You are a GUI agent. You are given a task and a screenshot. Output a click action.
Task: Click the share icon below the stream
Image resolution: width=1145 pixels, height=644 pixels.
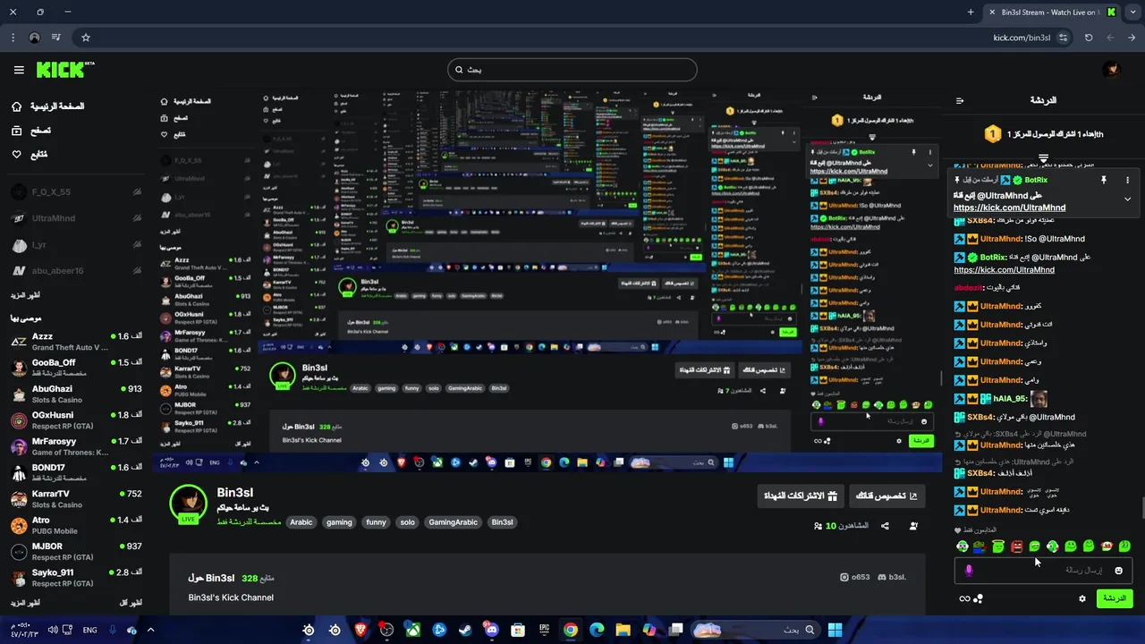pyautogui.click(x=885, y=526)
